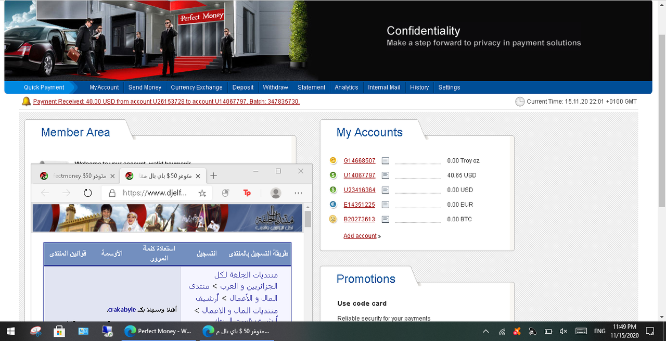This screenshot has width=666, height=341.
Task: Click the ENG language indicator in taskbar
Action: coord(599,331)
